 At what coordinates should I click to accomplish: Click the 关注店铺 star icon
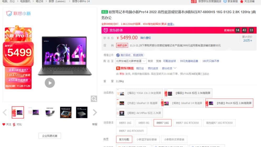pyautogui.click(x=242, y=2)
